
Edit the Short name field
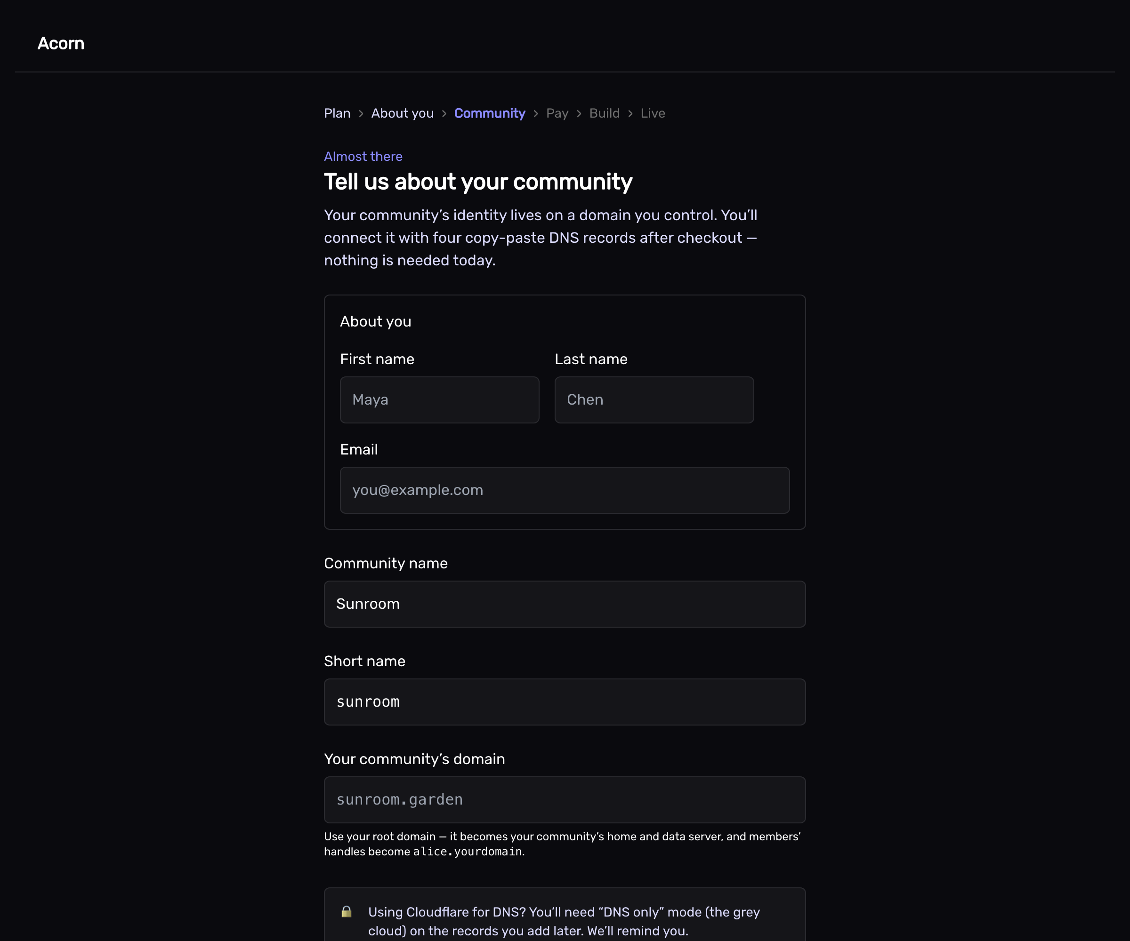pos(565,702)
